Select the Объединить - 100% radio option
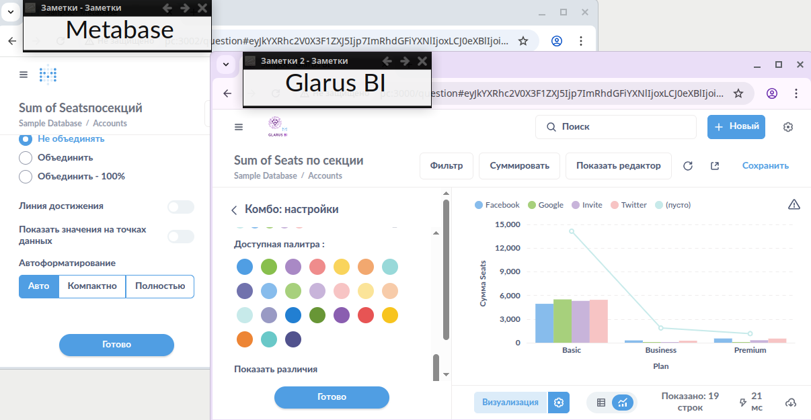 tap(26, 177)
